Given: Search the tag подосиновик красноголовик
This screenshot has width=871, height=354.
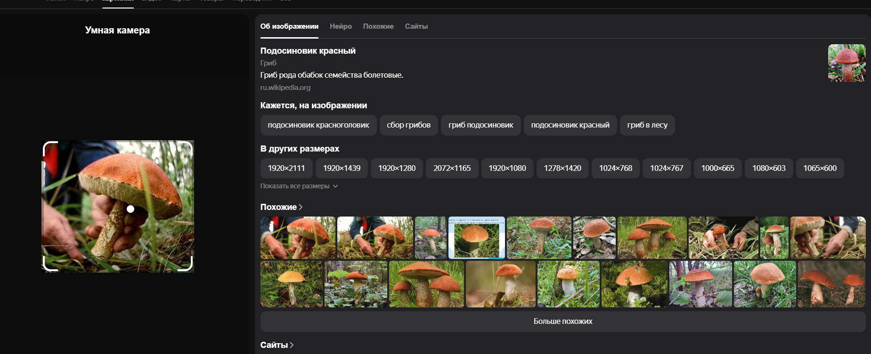Looking at the screenshot, I should [x=318, y=125].
